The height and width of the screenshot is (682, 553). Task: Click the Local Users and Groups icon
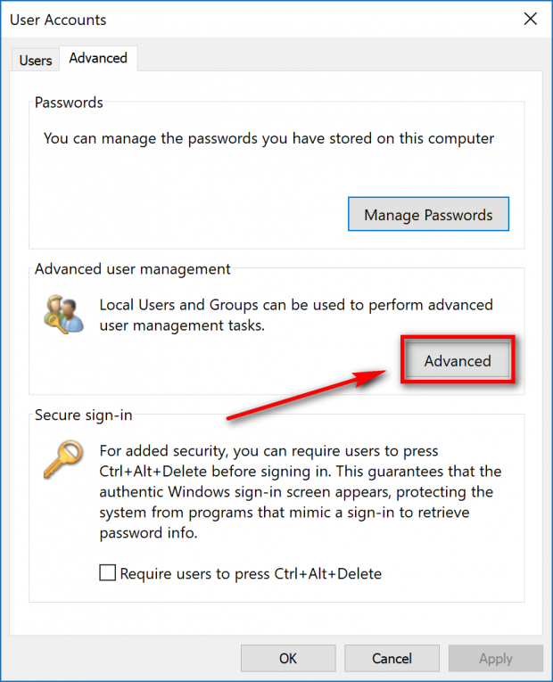click(x=64, y=315)
